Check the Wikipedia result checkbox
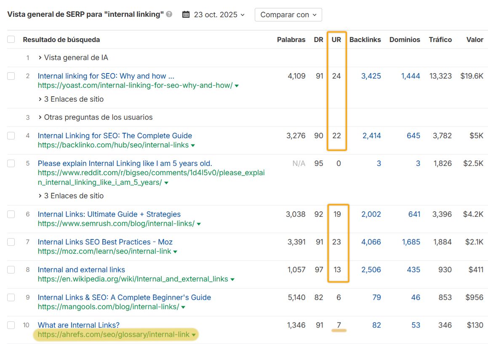Screen dimensions: 488x344 11,269
